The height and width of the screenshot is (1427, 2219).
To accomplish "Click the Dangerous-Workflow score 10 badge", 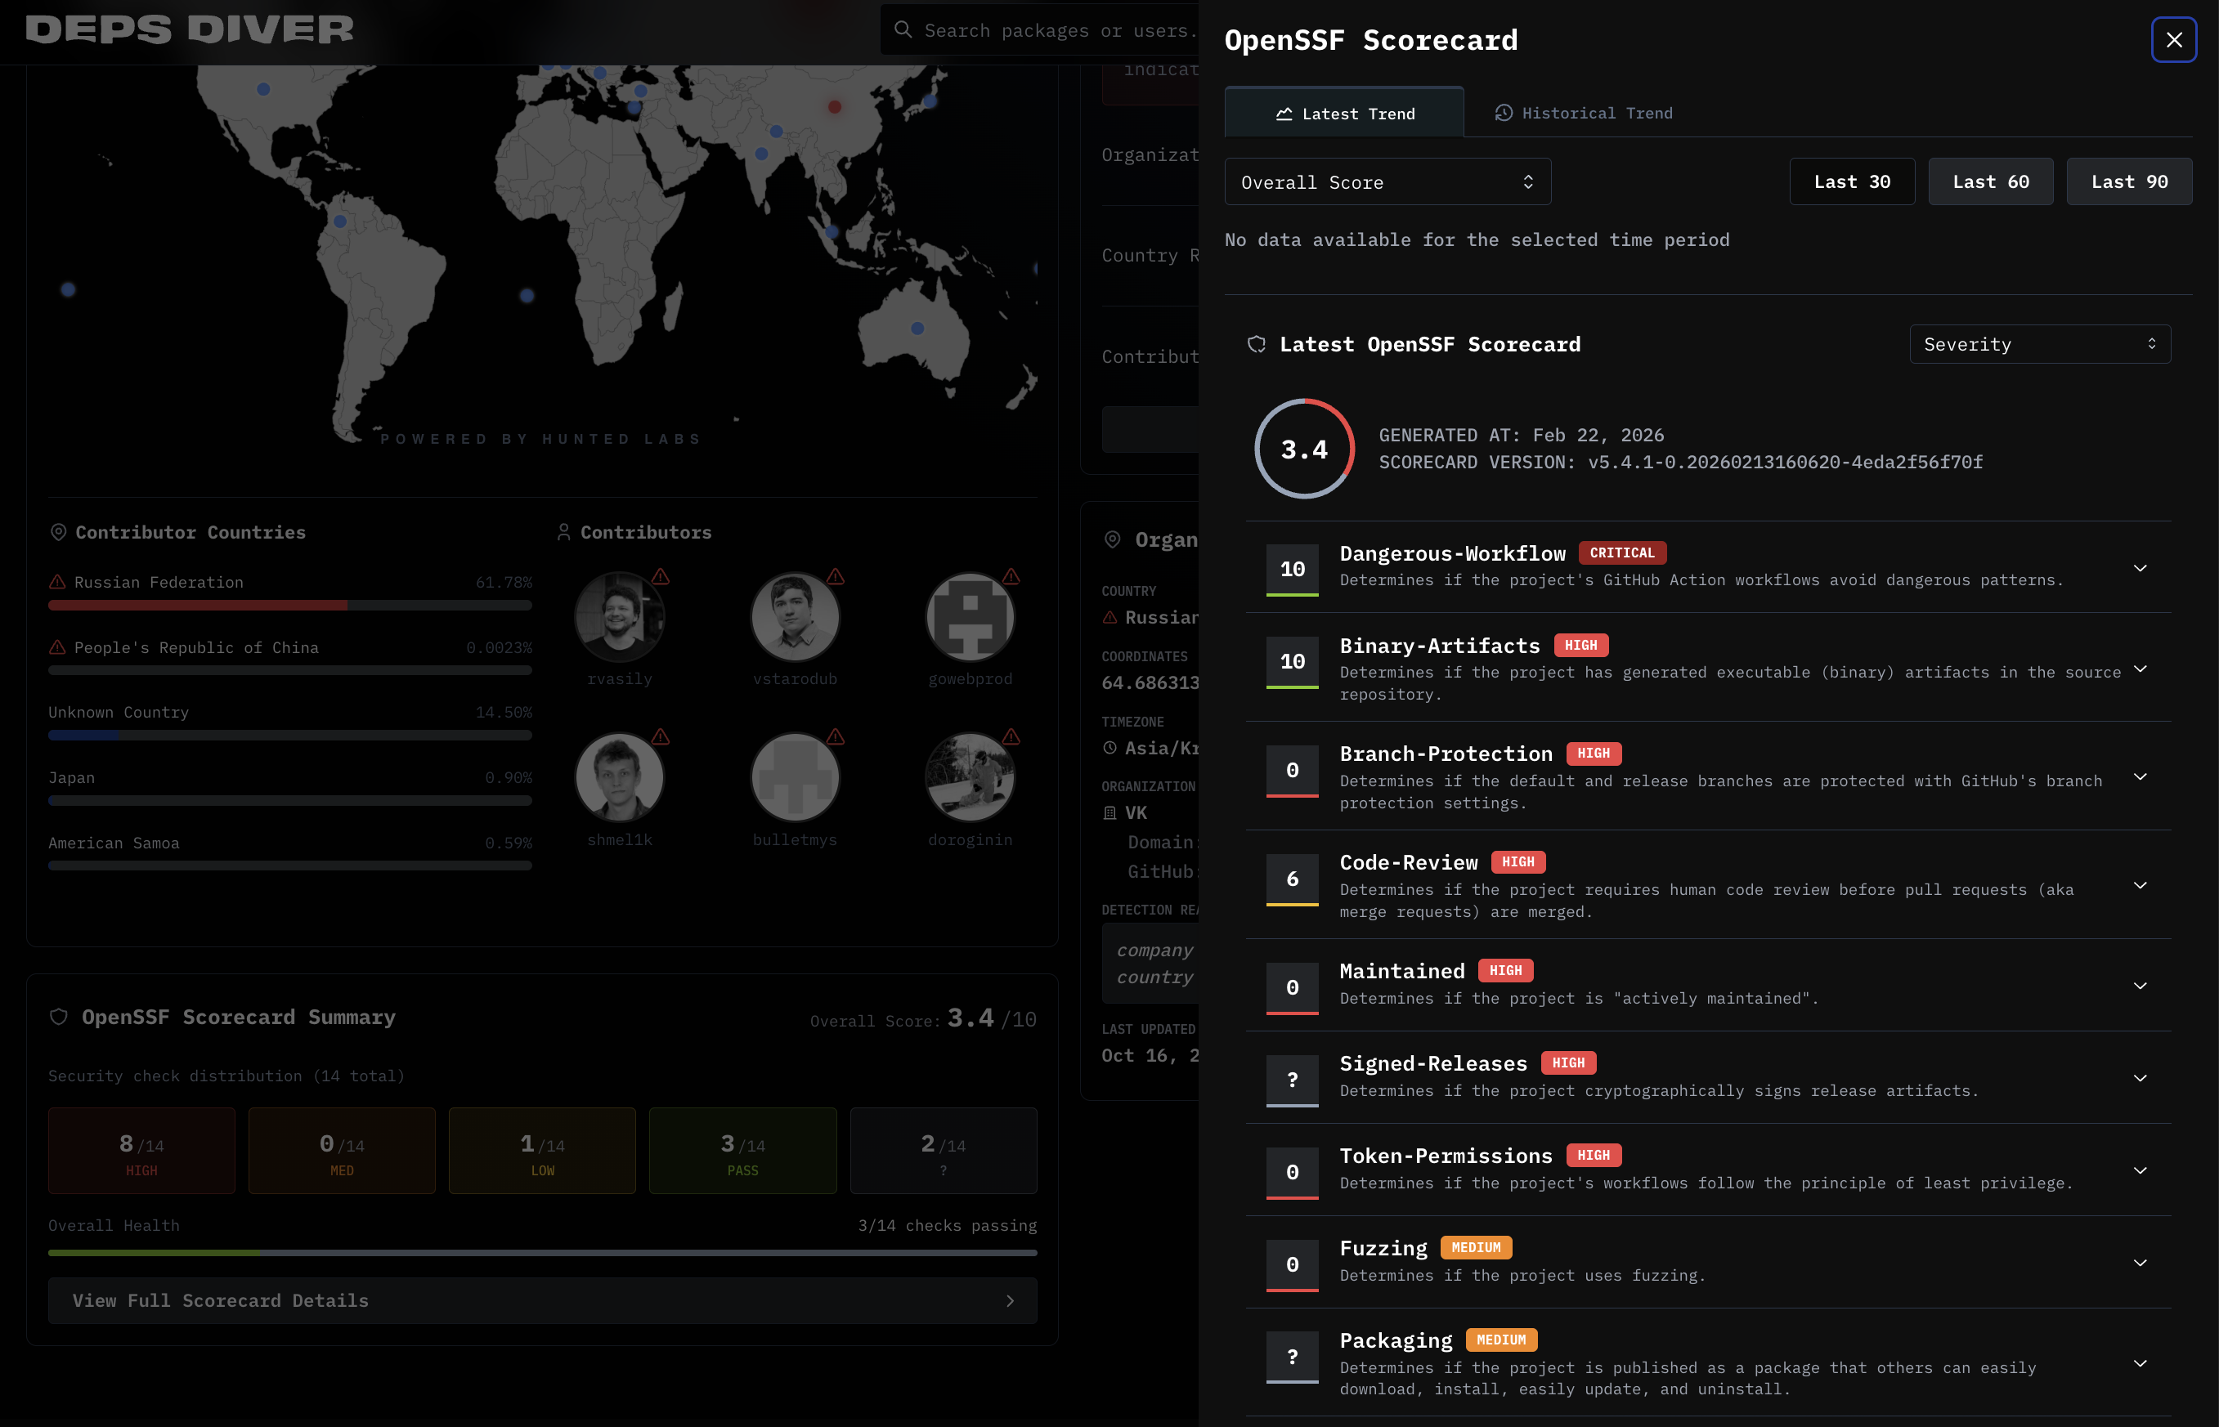I will tap(1292, 569).
